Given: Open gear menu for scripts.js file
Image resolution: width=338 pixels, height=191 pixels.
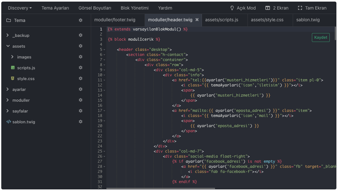Looking at the screenshot, I should pos(81,68).
